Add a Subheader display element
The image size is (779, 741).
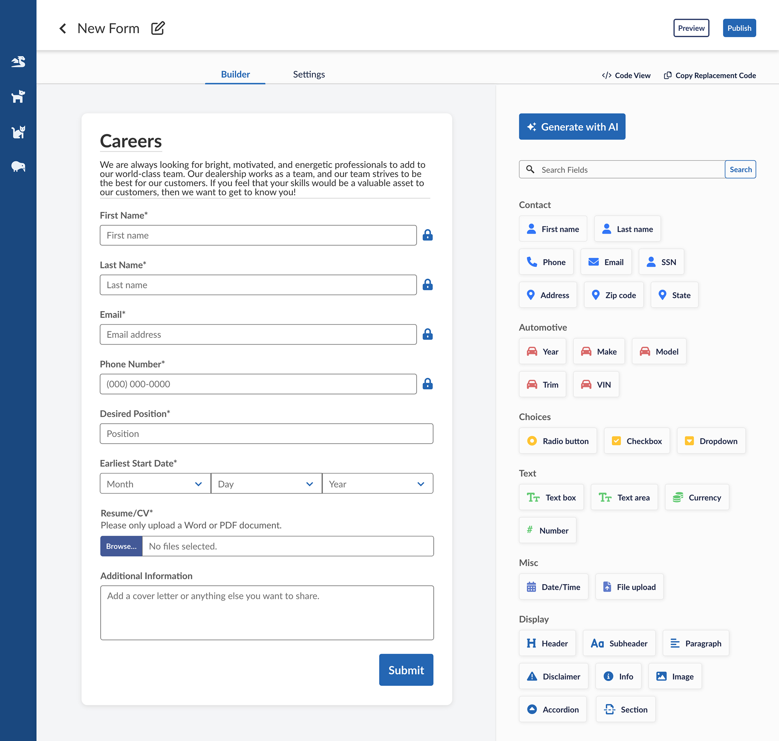pos(619,643)
